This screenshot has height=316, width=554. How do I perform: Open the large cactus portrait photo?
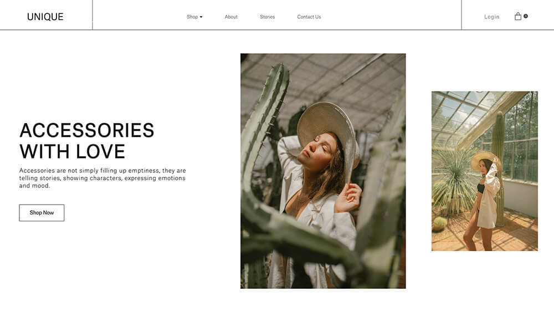click(x=323, y=171)
